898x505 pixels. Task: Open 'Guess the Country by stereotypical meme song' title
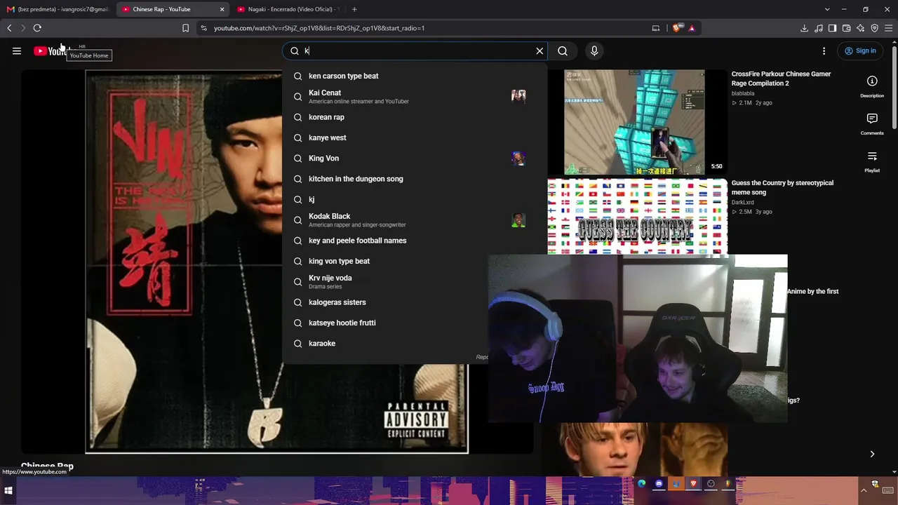pyautogui.click(x=782, y=187)
